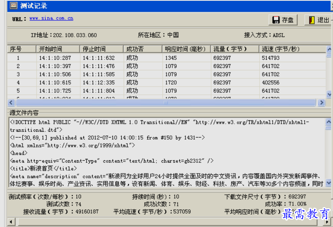Image resolution: width=333 pixels, height=227 pixels.
Task: Click stop time 14:1:11:585
Action: tap(98, 75)
